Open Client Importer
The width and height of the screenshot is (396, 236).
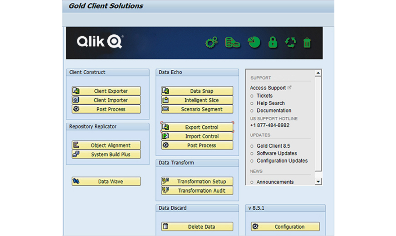tap(106, 100)
